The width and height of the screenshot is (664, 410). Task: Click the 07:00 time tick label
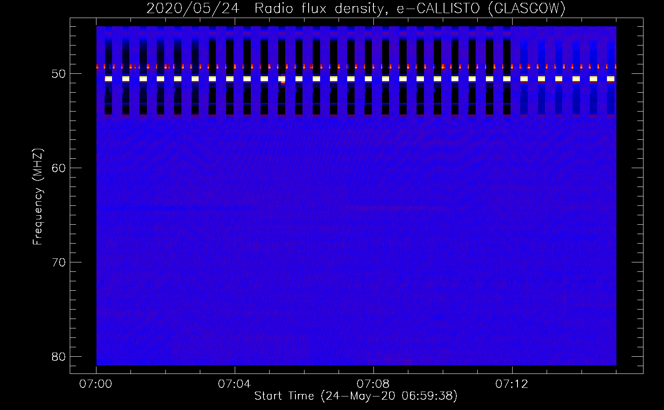pyautogui.click(x=96, y=384)
